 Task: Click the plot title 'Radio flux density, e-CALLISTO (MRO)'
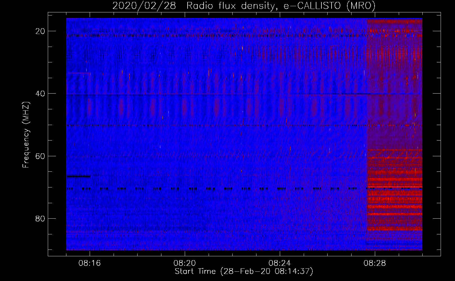281,6
